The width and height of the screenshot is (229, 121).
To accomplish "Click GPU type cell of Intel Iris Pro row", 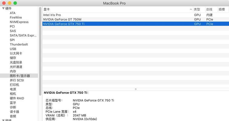I will pyautogui.click(x=197, y=15).
